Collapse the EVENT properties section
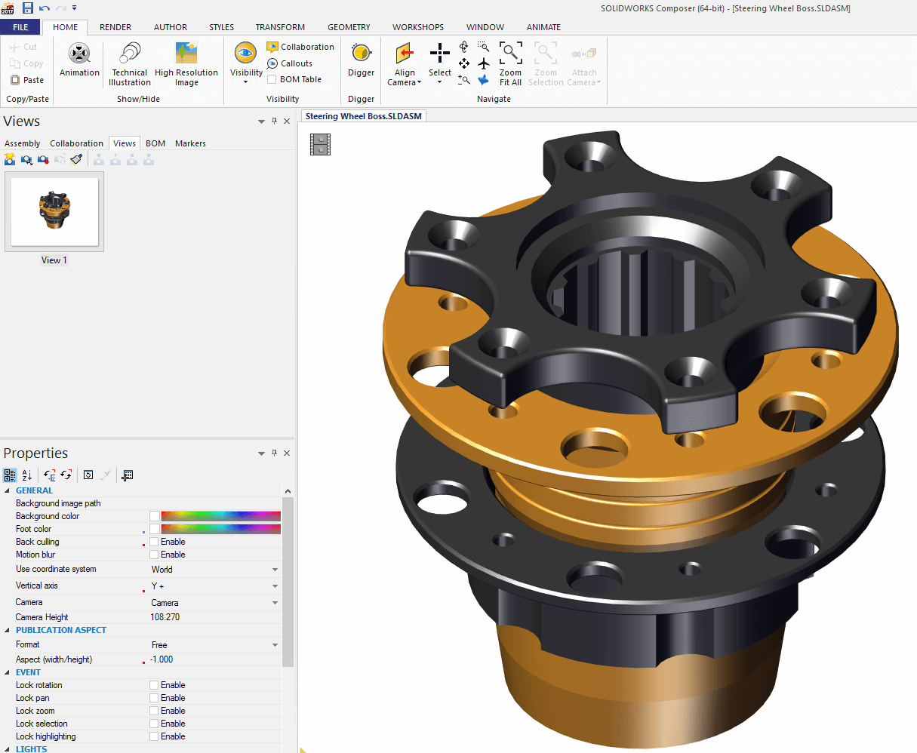 (8, 672)
